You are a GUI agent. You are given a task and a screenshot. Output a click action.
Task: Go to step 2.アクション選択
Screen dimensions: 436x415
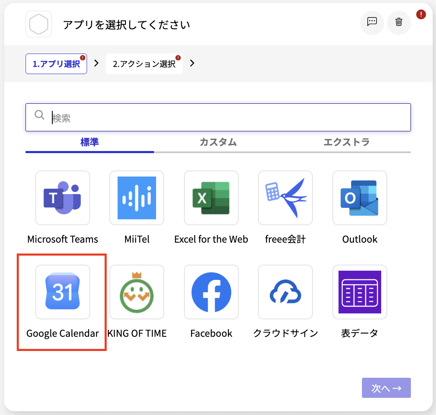tap(144, 64)
